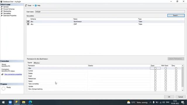Click the User name field

[x=110, y=12]
